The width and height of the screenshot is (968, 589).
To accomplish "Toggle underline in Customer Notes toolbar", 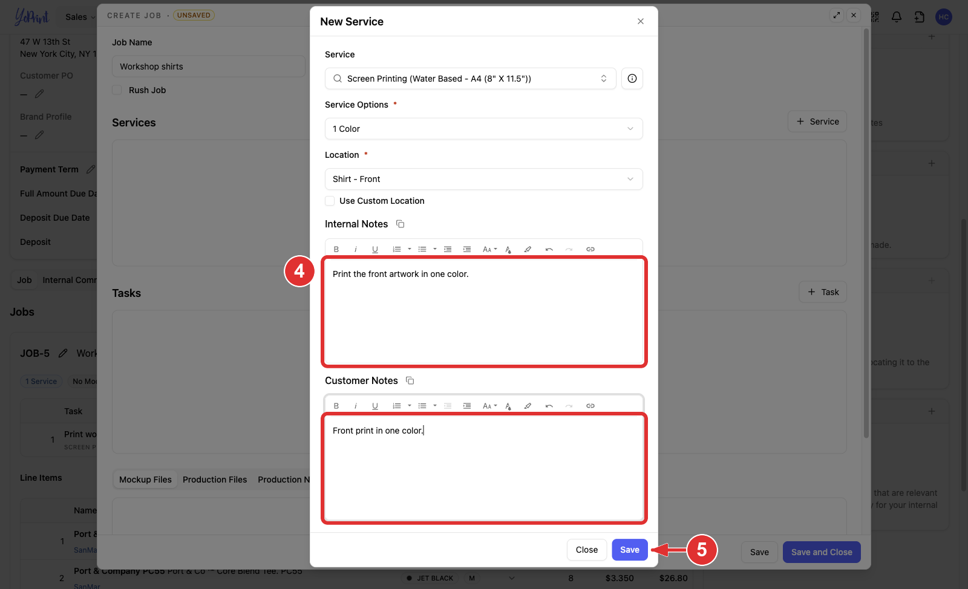I will tap(375, 406).
